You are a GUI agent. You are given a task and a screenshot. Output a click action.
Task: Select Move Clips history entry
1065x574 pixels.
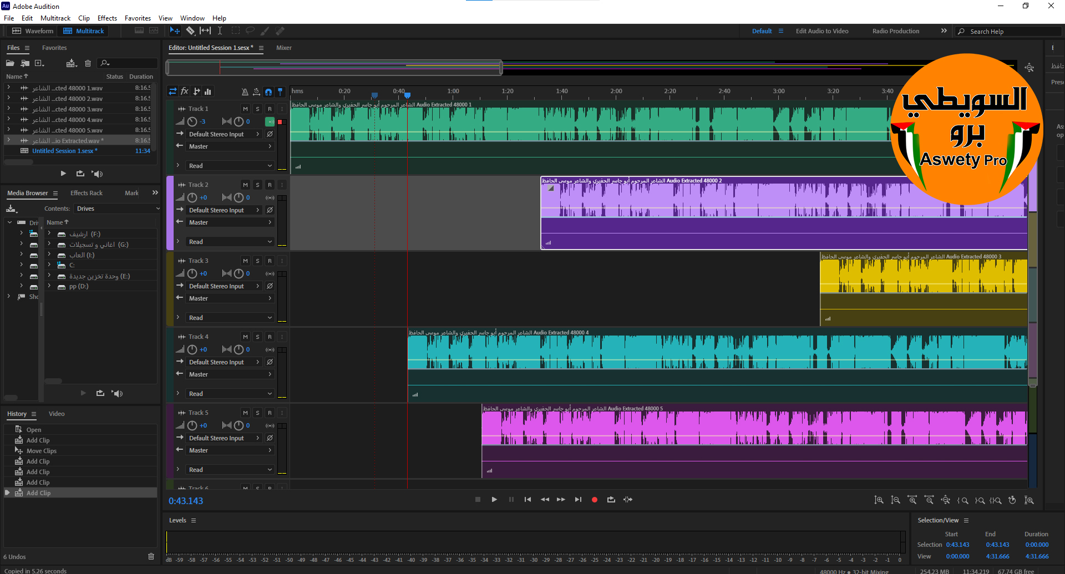pos(80,451)
